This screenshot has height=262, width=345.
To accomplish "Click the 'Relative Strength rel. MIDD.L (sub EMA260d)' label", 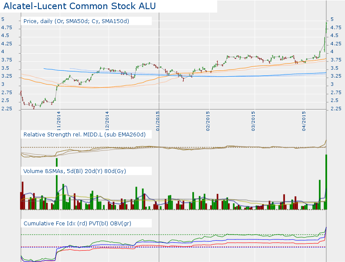I will coord(85,135).
